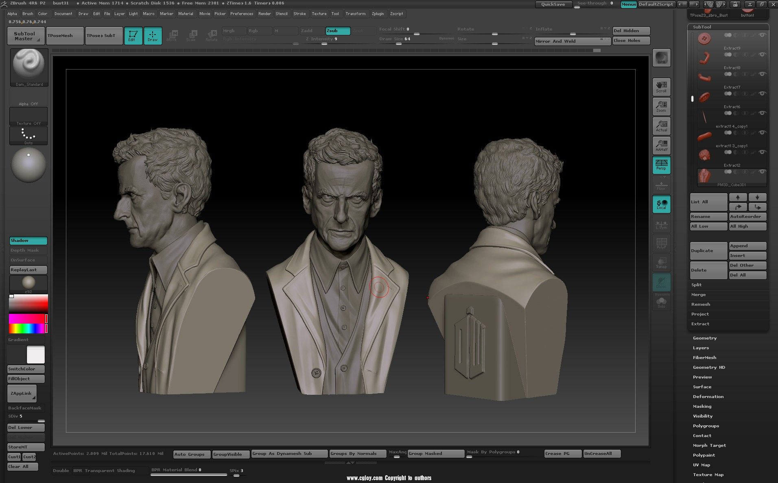Open the Alpha menu
The width and height of the screenshot is (778, 483).
[12, 14]
